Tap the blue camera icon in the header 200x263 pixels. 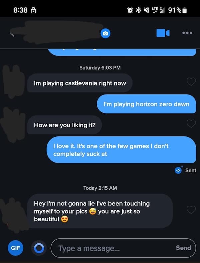coord(105,33)
